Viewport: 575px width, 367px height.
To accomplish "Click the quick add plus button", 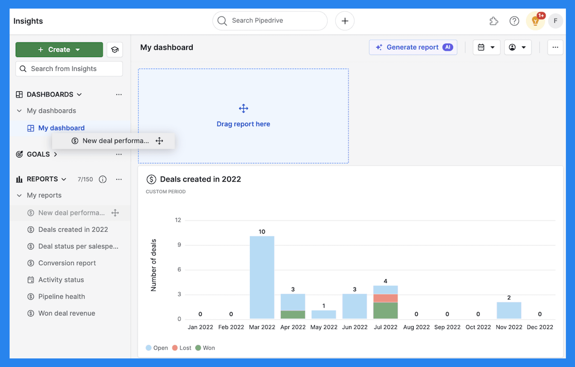I will [x=345, y=21].
